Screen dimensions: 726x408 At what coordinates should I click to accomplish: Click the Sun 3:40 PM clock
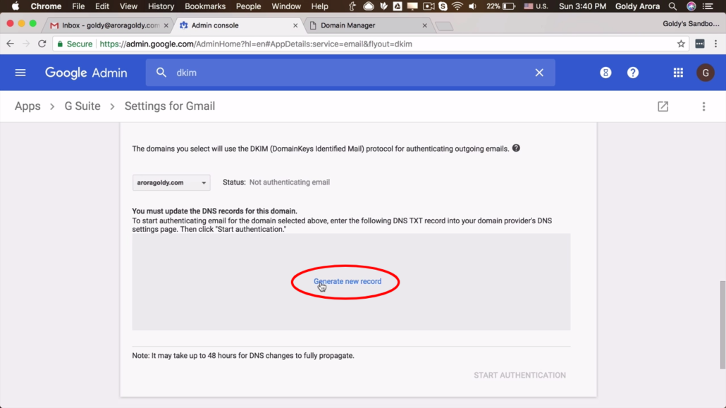tap(582, 6)
